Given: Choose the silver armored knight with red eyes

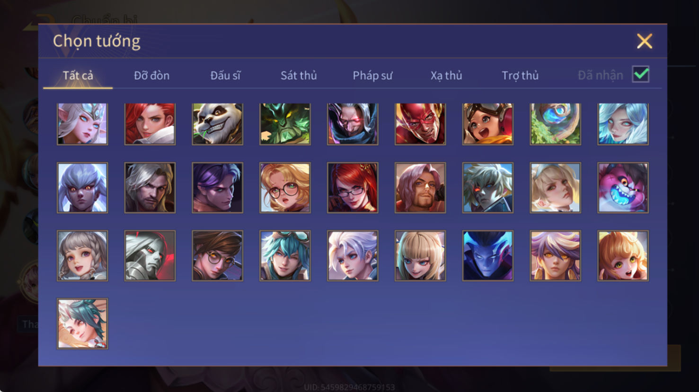Looking at the screenshot, I should point(150,256).
